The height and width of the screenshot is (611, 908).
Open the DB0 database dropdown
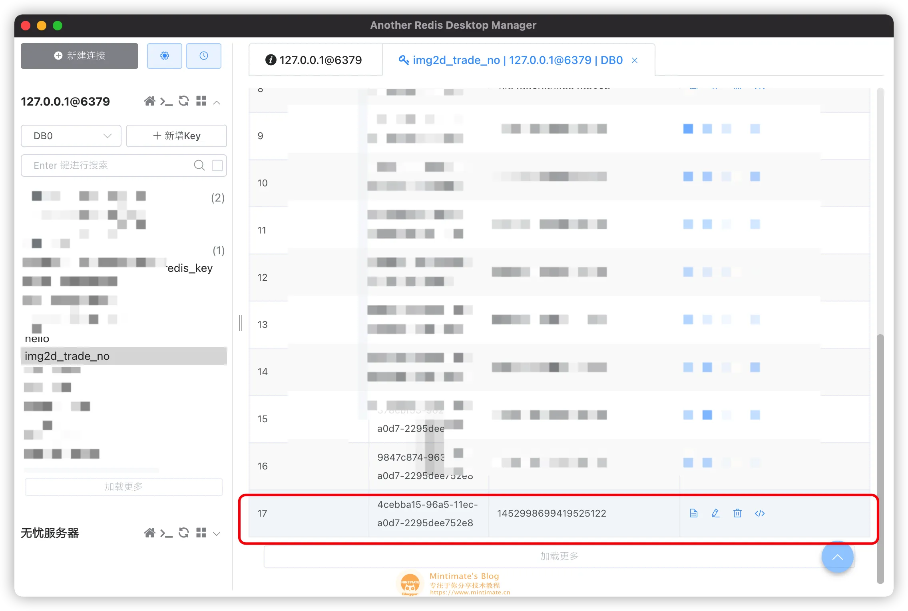coord(71,136)
